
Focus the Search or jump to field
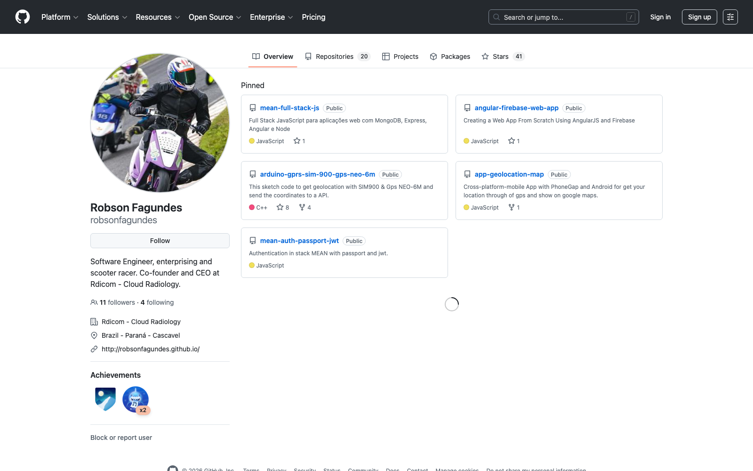(x=563, y=17)
